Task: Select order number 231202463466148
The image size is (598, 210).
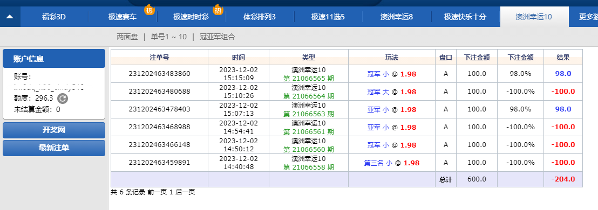Action: tap(159, 145)
